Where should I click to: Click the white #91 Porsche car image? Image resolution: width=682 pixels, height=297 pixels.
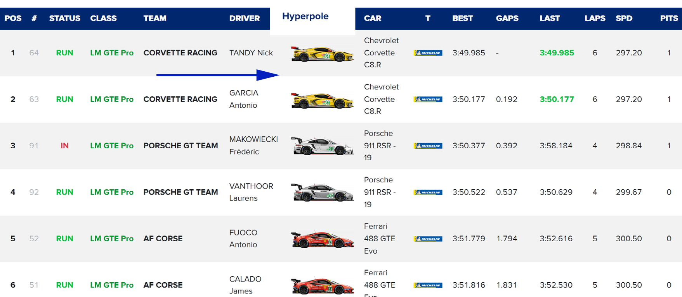click(x=322, y=146)
